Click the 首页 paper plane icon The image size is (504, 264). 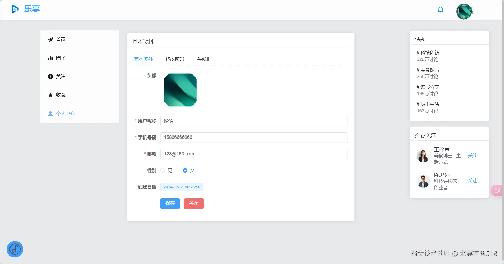50,40
